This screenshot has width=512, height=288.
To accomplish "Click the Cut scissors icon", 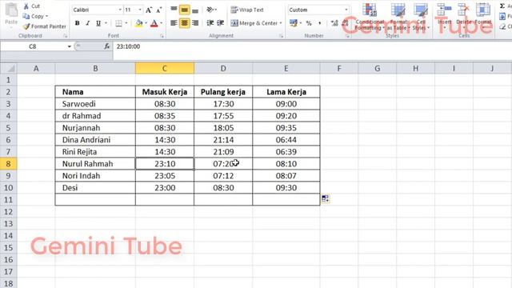I will click(x=26, y=6).
